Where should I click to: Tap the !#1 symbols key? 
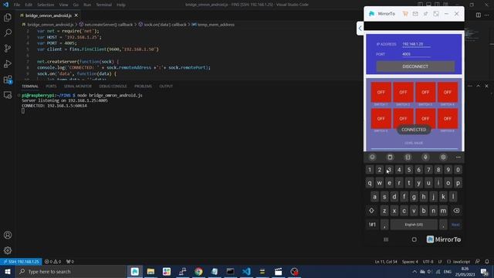tap(372, 225)
